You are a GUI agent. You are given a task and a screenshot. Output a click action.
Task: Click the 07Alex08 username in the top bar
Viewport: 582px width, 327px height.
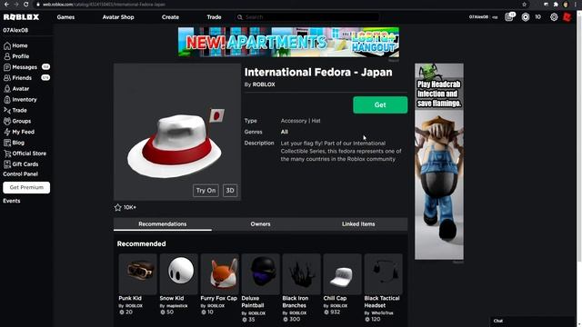click(x=478, y=17)
